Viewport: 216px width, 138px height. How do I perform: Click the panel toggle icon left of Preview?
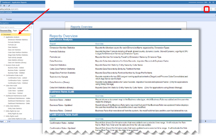[1, 19]
